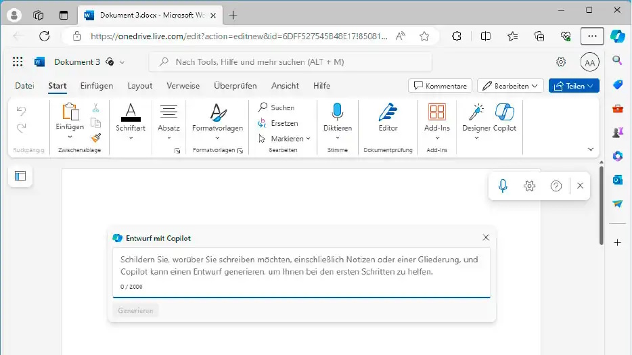Click the microphone in the floating dictation toolbar
The width and height of the screenshot is (632, 355).
[x=503, y=186]
